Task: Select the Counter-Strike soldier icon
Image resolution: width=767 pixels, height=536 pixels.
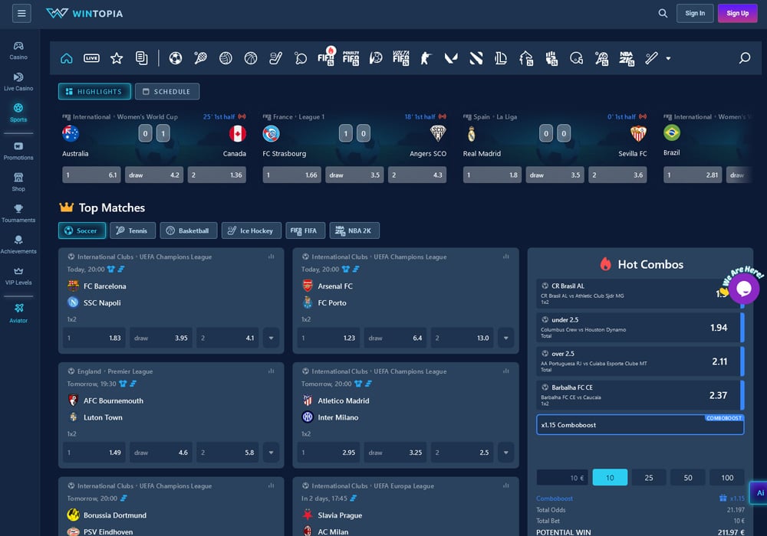Action: (426, 59)
